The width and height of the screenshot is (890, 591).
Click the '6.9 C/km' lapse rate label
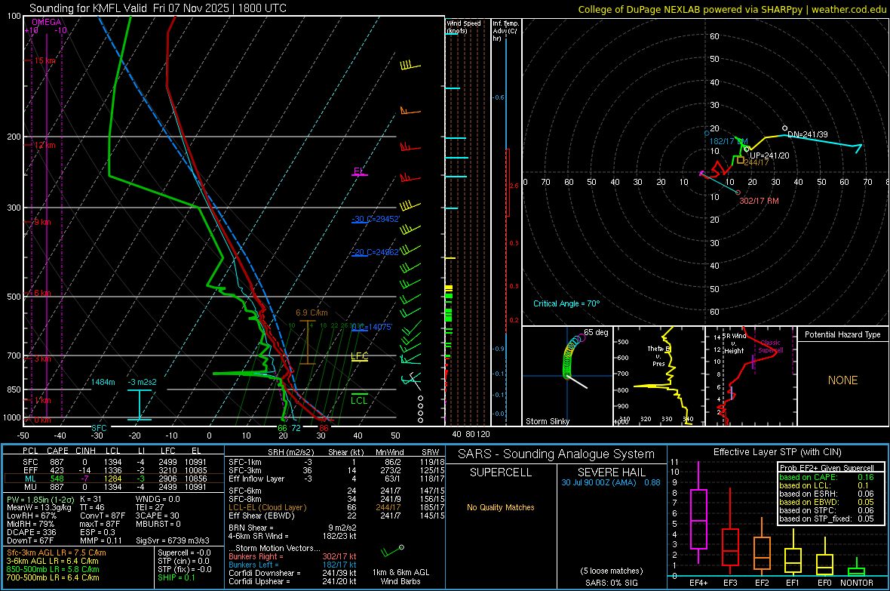pyautogui.click(x=311, y=313)
